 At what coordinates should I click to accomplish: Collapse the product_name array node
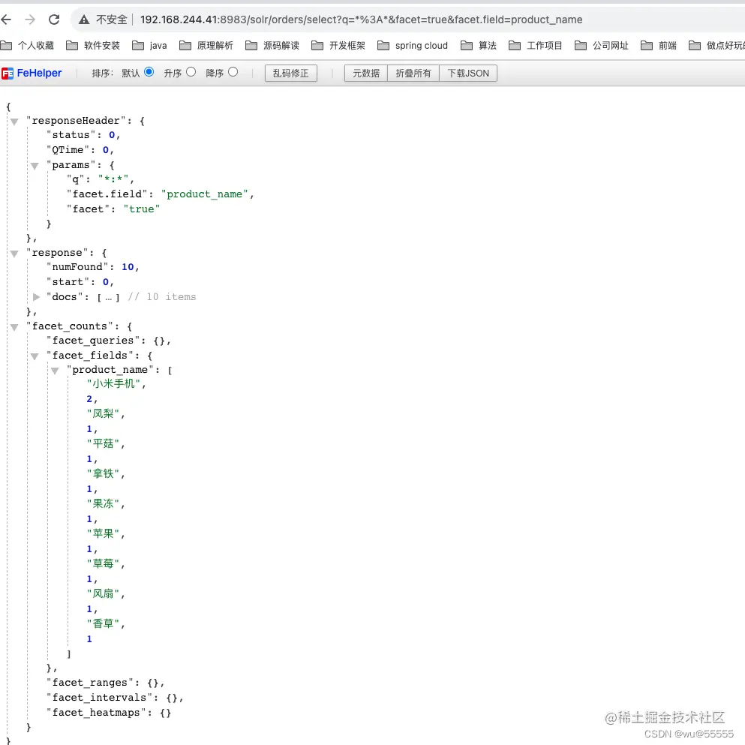pyautogui.click(x=55, y=371)
